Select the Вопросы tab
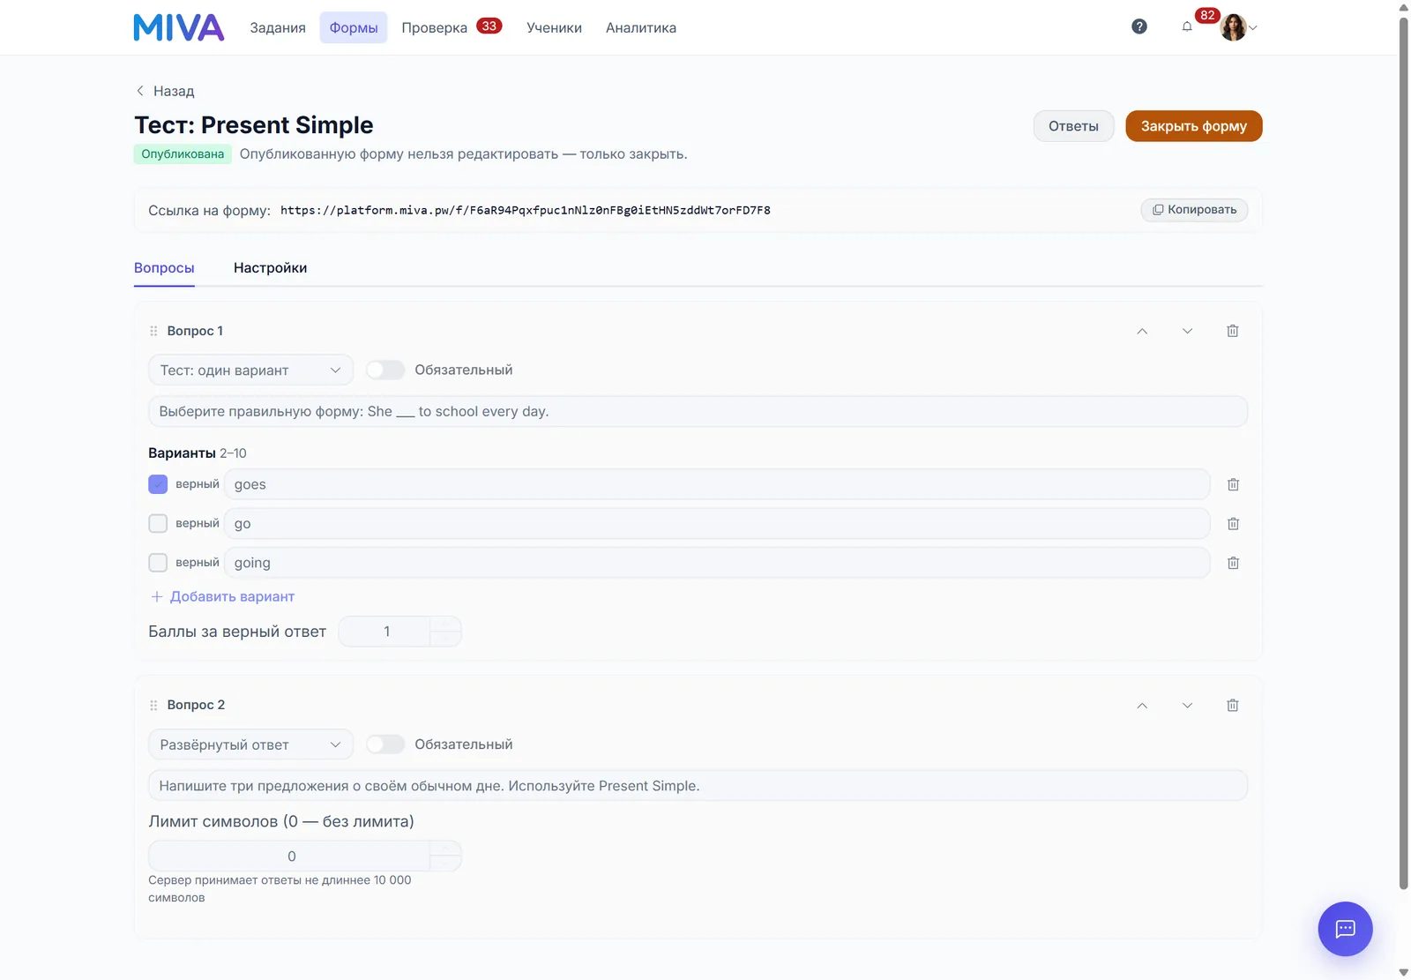Screen dimensions: 1411x980 pyautogui.click(x=164, y=267)
